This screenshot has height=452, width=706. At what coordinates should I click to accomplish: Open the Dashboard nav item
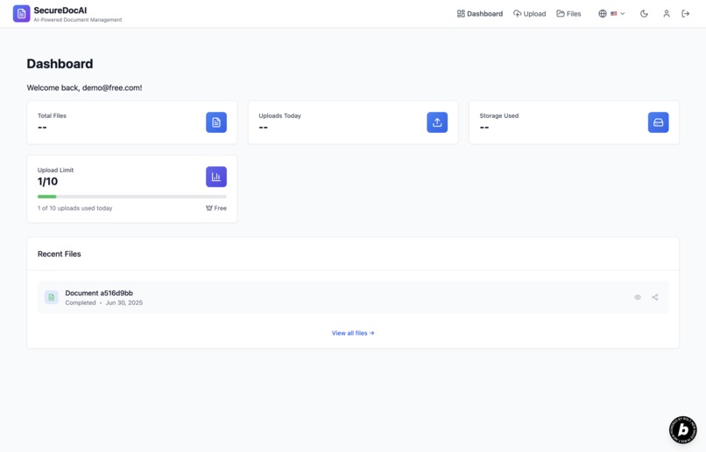point(479,14)
